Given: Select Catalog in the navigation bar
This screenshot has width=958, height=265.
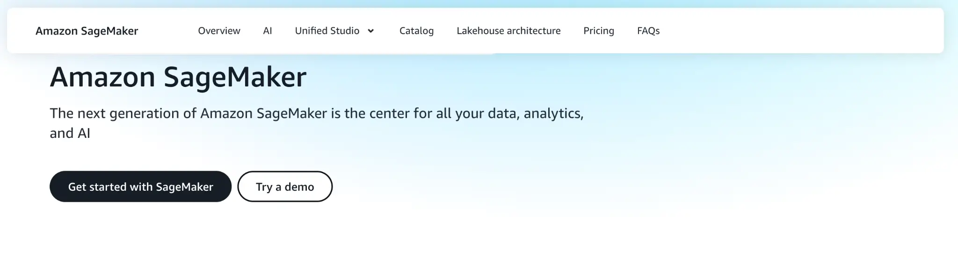Looking at the screenshot, I should click(416, 31).
